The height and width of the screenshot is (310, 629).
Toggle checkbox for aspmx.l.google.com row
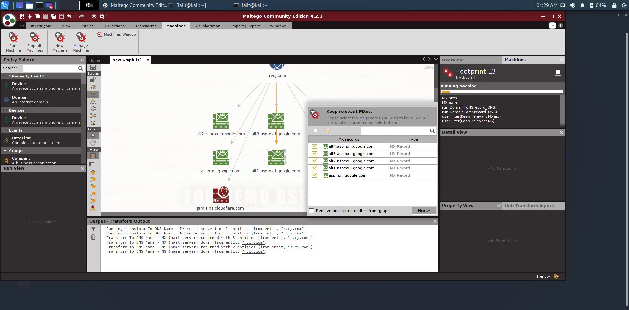pyautogui.click(x=315, y=175)
